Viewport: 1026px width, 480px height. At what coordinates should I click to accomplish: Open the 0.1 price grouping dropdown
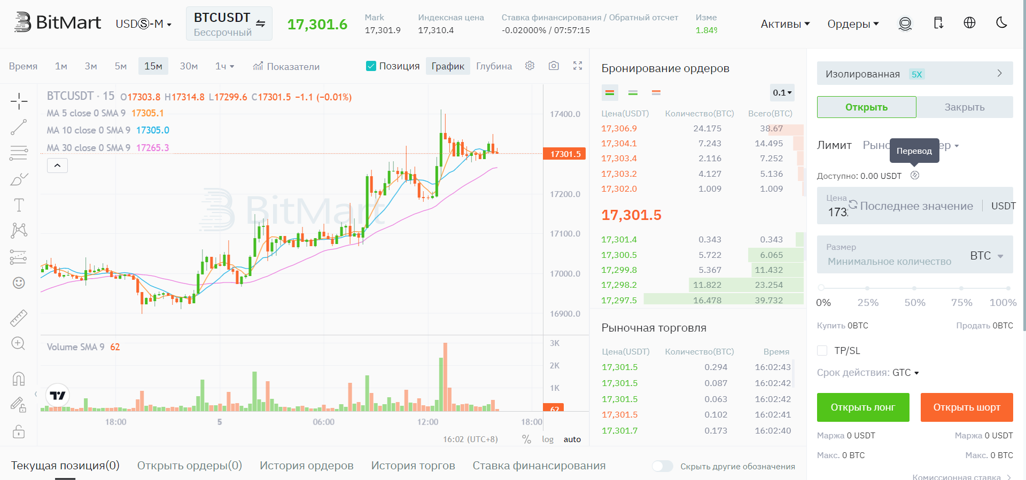coord(782,93)
